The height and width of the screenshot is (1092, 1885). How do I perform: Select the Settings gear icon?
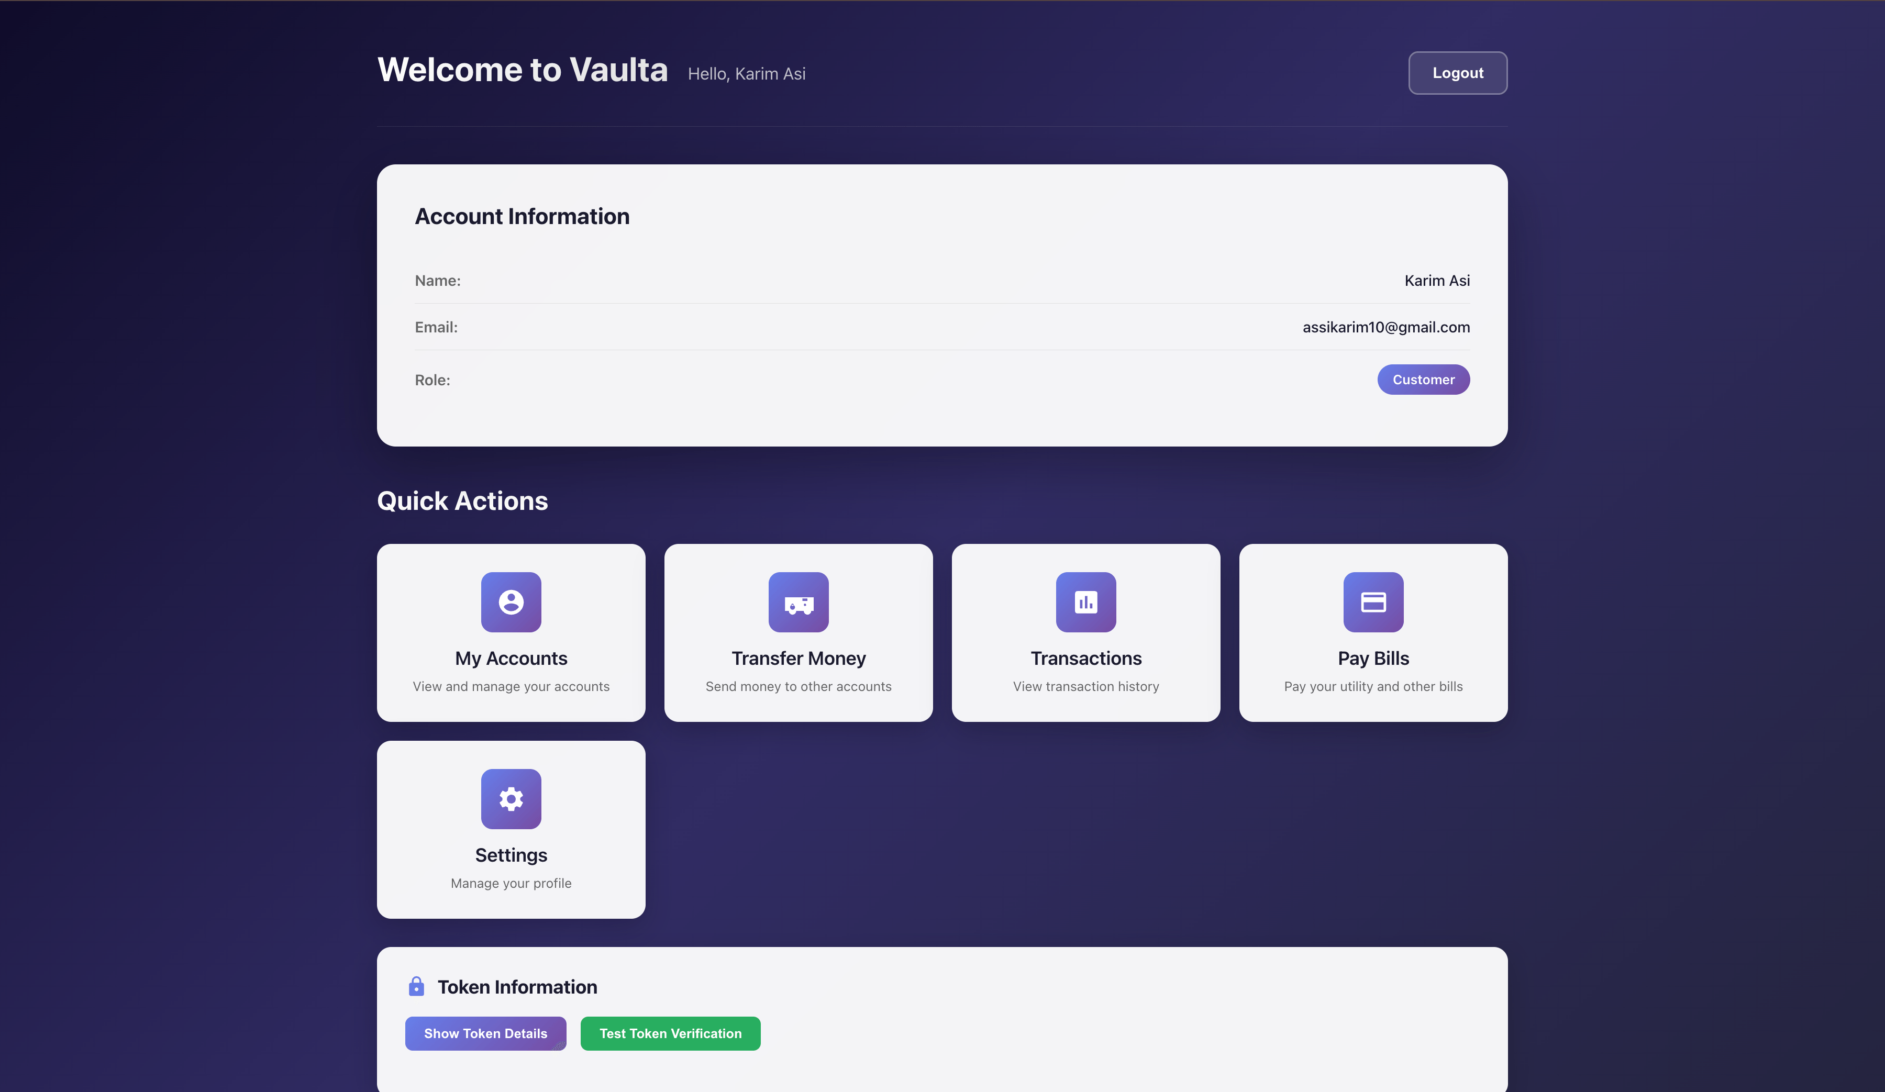511,799
